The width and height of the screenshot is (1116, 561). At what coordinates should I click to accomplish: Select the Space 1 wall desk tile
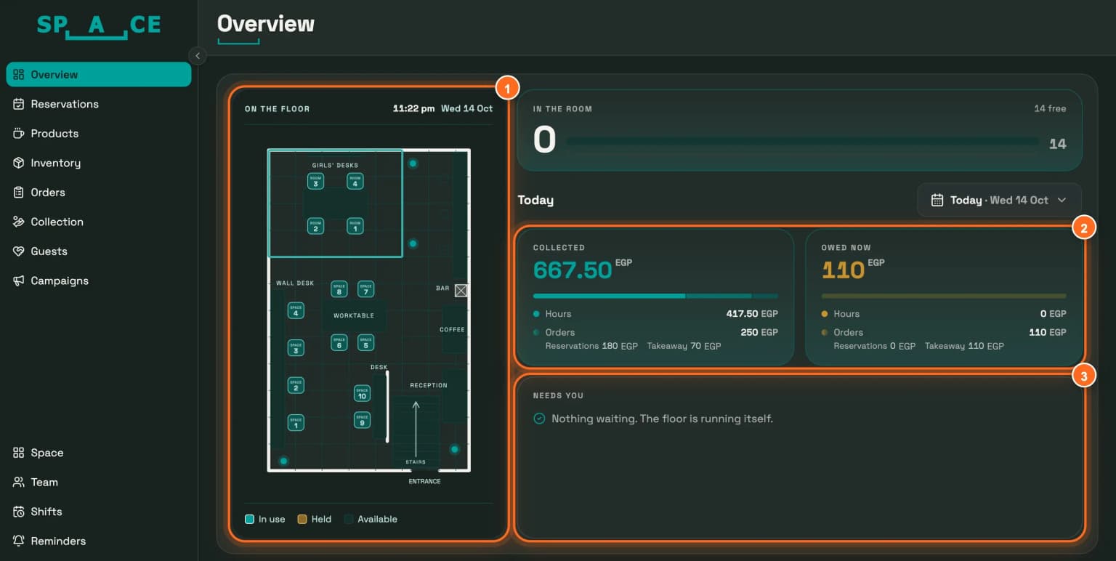(296, 422)
